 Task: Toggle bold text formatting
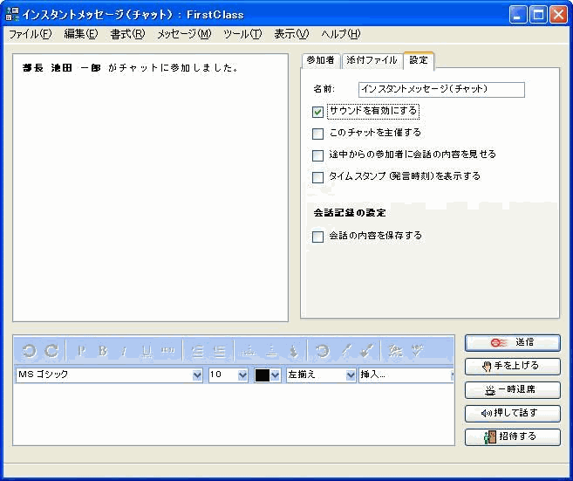[102, 351]
